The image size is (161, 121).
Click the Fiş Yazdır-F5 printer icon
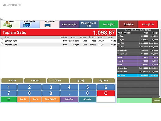(x=50, y=24)
